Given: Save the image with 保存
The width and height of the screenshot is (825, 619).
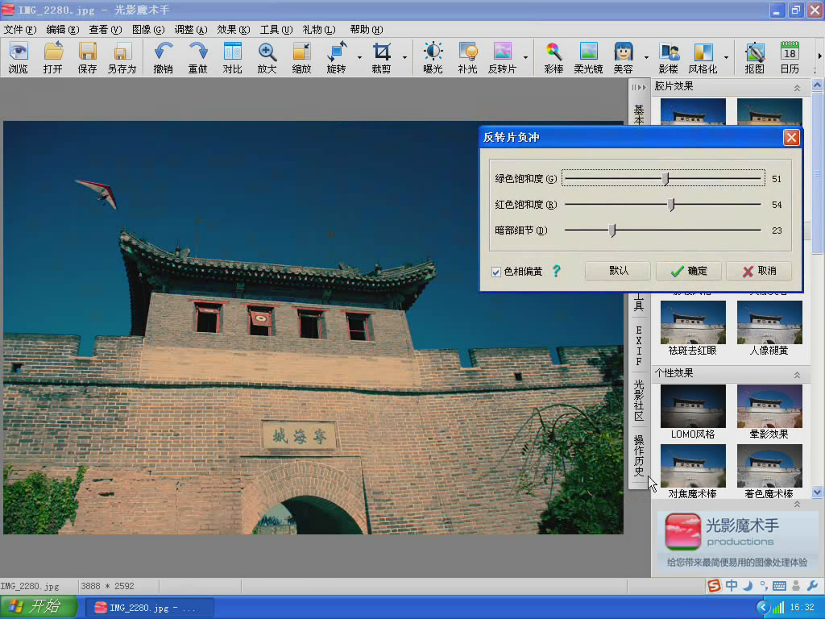Looking at the screenshot, I should point(87,57).
